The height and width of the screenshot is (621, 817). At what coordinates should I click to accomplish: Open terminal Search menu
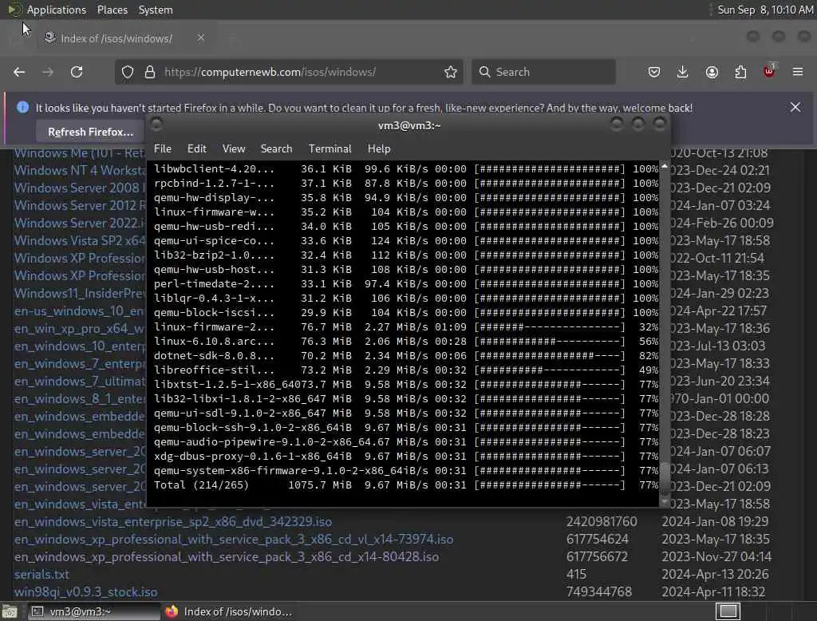coord(276,148)
